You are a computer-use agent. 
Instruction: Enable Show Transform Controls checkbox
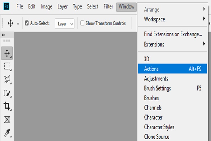tap(82, 23)
